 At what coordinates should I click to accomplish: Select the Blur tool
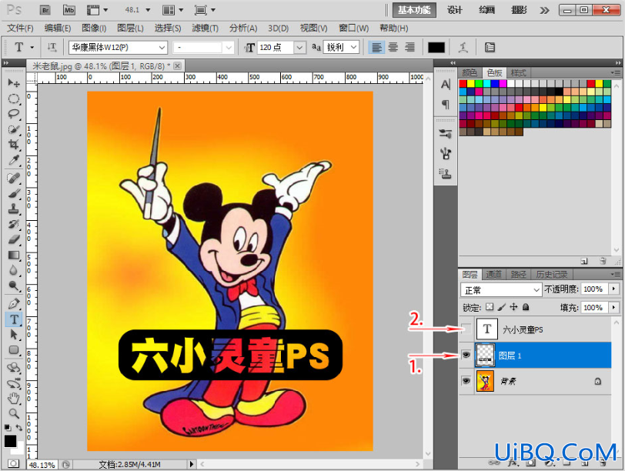[14, 271]
